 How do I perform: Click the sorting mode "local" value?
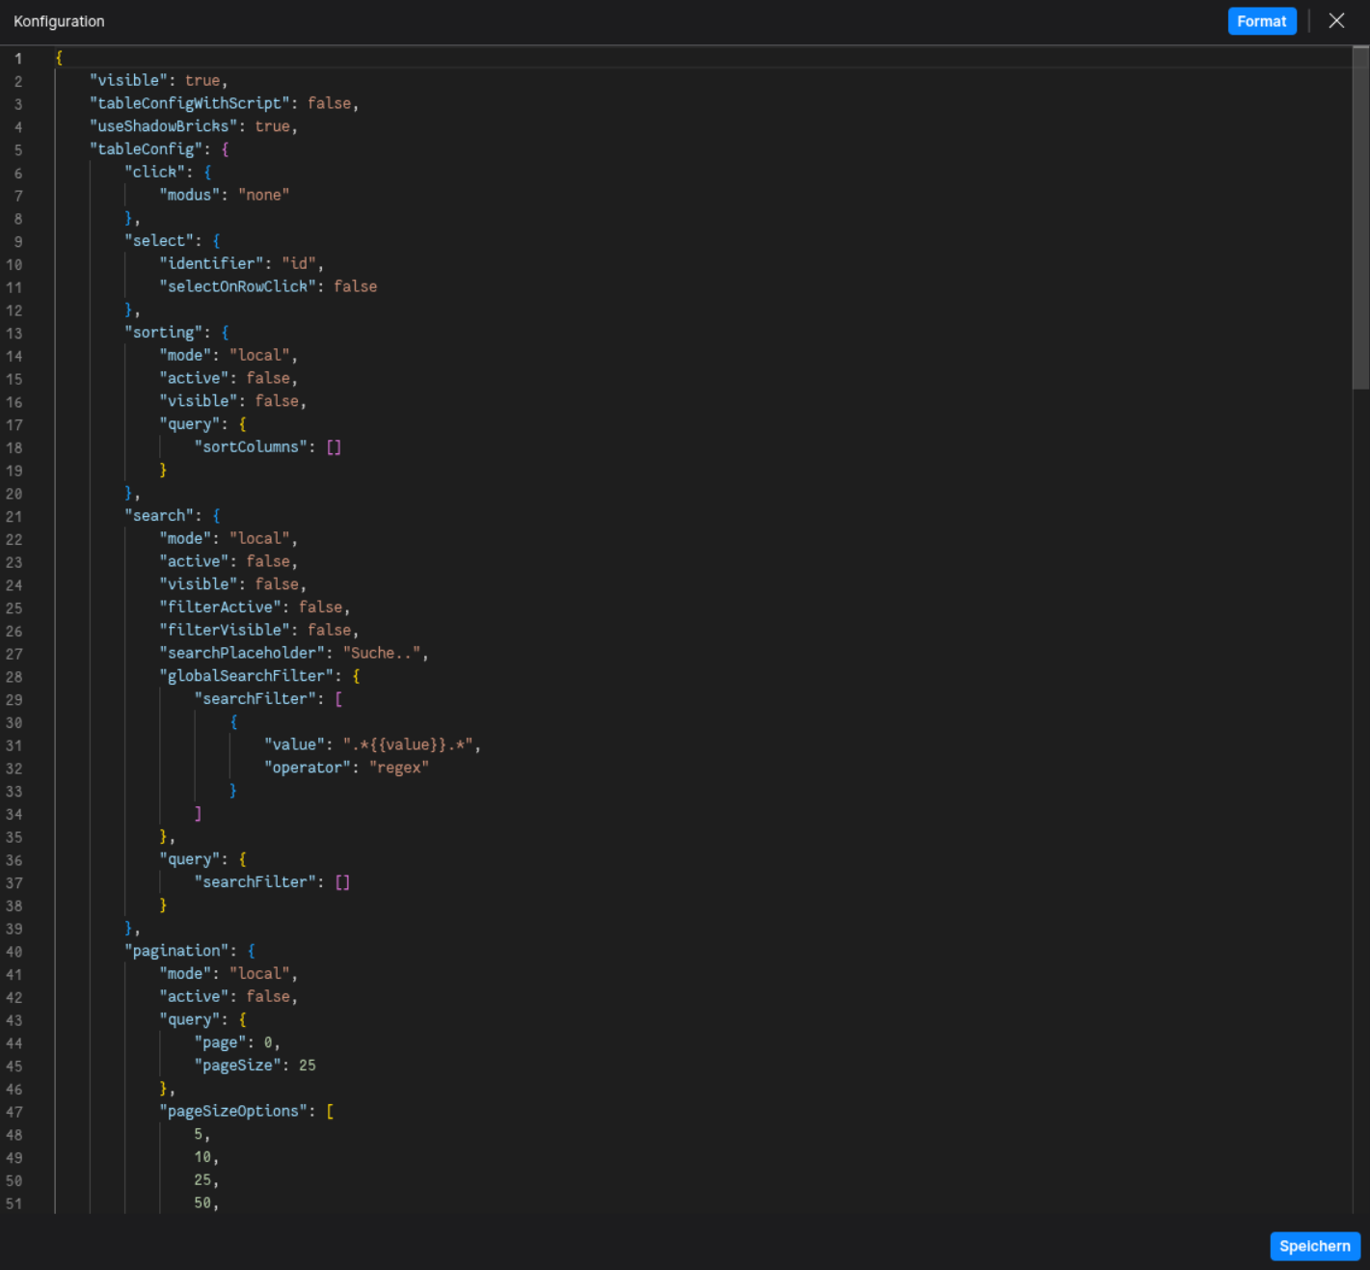pos(259,355)
